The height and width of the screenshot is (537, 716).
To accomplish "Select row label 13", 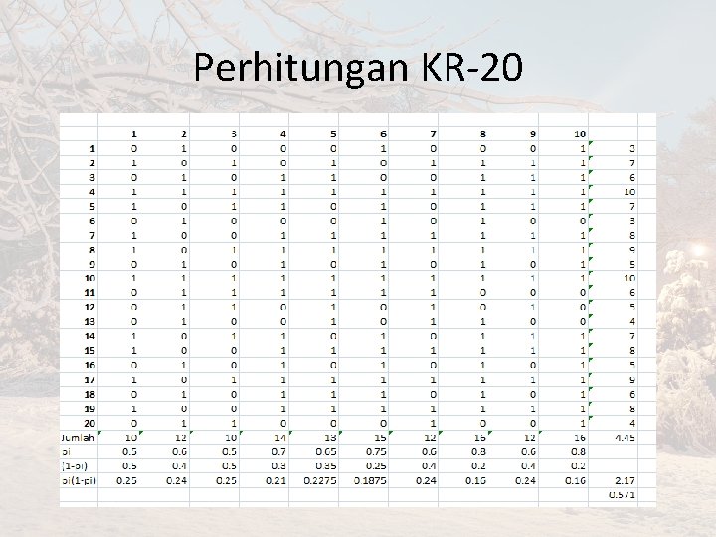I will pos(89,322).
